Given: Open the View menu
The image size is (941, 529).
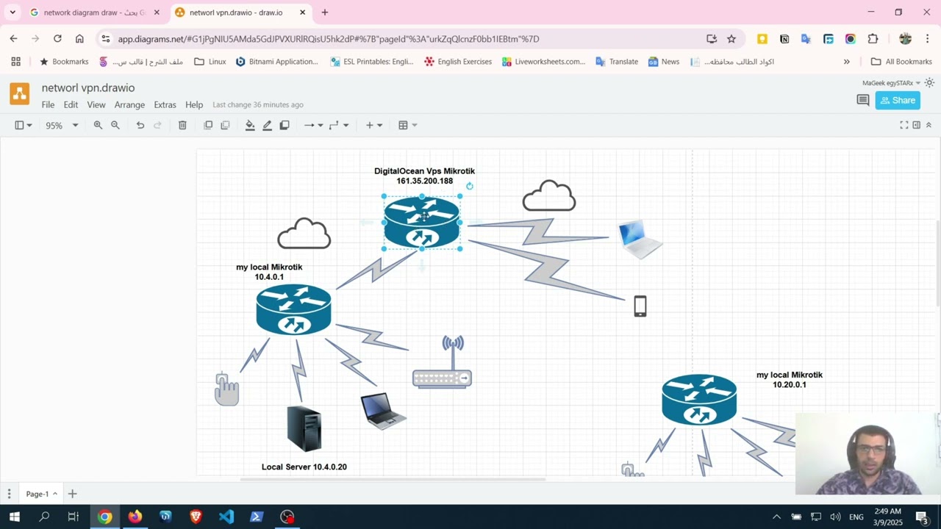Looking at the screenshot, I should (96, 105).
